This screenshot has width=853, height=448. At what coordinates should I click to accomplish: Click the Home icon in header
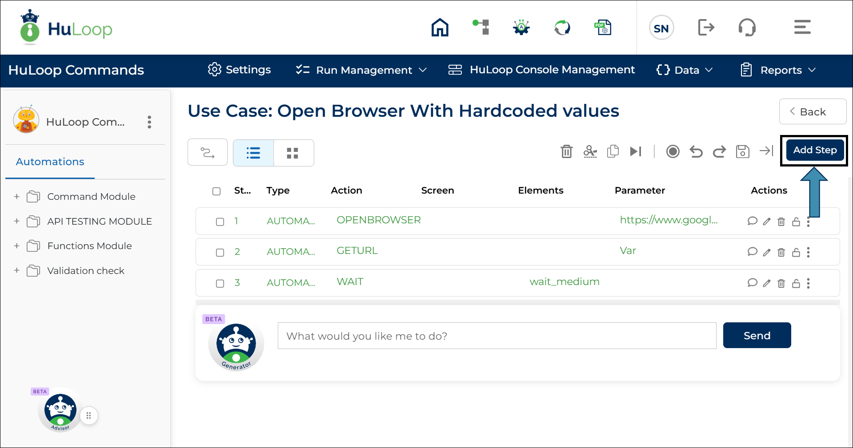pos(440,28)
